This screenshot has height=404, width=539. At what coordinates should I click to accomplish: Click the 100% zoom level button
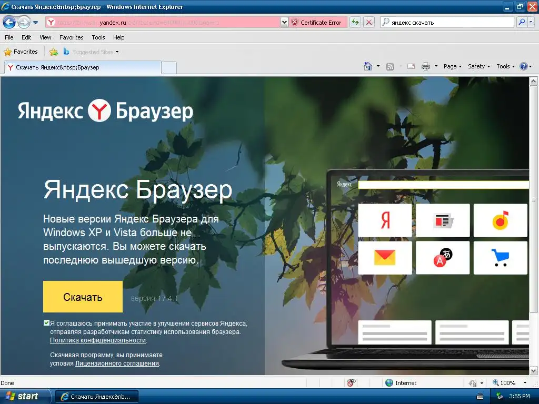504,383
